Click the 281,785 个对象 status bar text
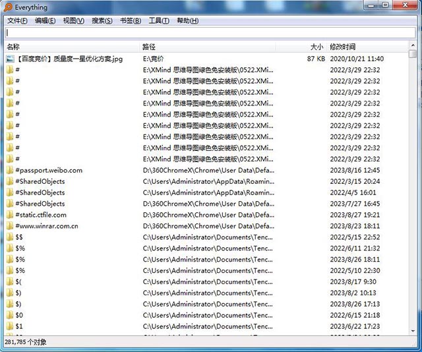Viewport: 422px width, 352px height. click(x=26, y=342)
